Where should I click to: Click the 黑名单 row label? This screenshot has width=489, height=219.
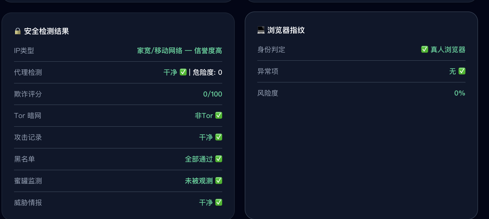point(25,159)
